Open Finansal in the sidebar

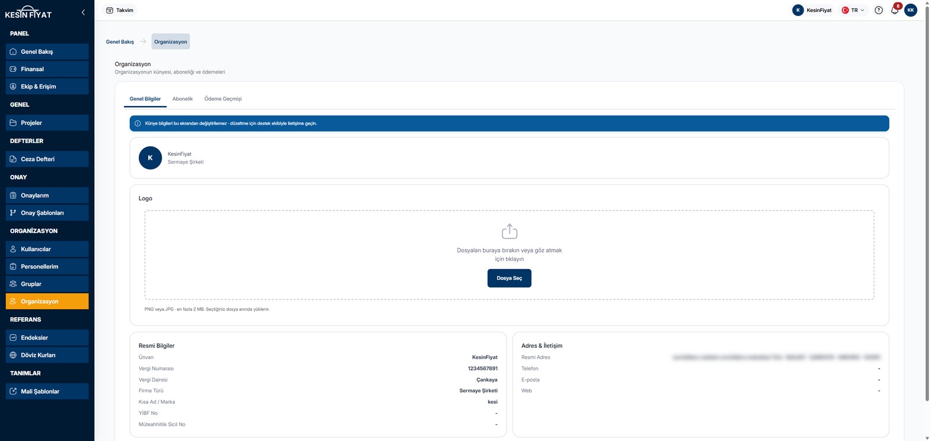point(47,69)
